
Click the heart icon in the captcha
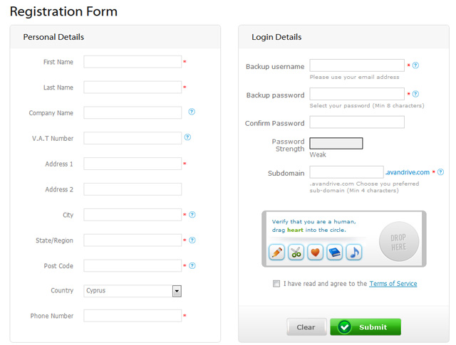[315, 252]
